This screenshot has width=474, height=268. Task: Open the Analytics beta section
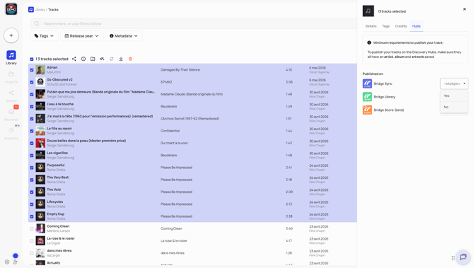pyautogui.click(x=11, y=134)
